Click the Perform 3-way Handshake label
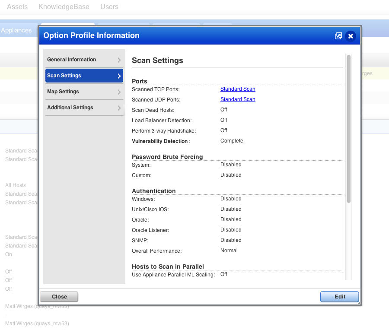Viewport: 389px width, 330px height. point(164,131)
